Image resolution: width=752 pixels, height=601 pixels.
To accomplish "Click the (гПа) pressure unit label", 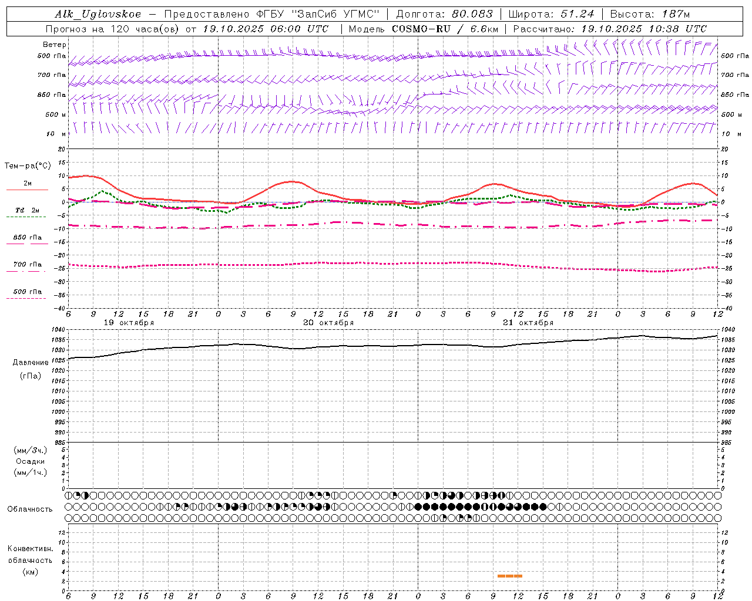I will [31, 376].
